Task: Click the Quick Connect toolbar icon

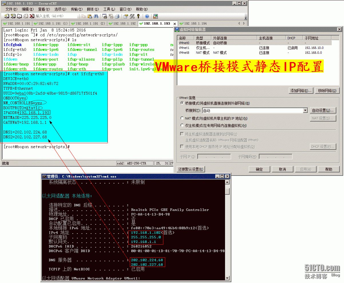Action: pos(13,16)
